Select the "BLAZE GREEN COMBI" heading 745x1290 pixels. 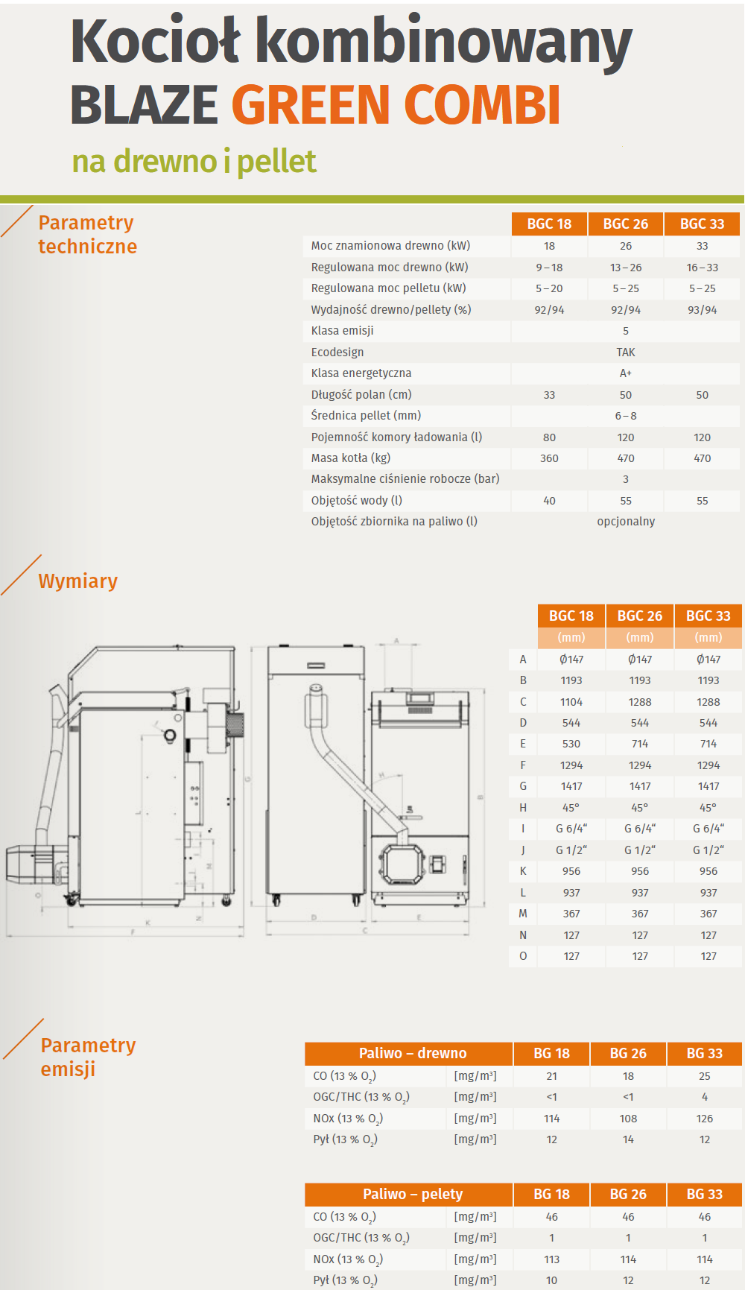(315, 105)
